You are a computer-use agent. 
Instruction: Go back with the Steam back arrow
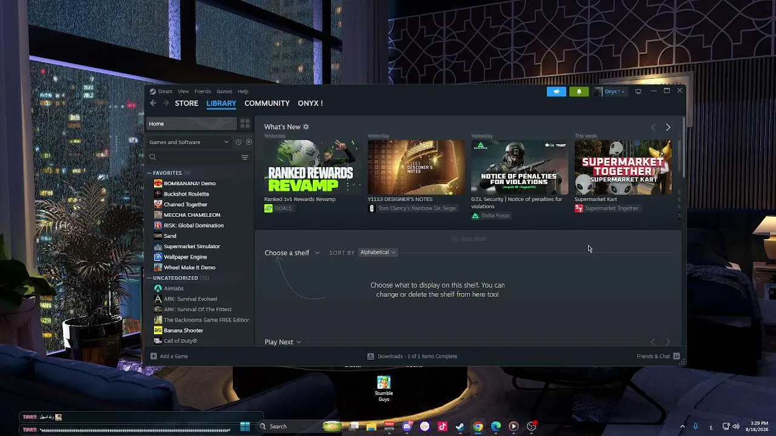pyautogui.click(x=153, y=104)
